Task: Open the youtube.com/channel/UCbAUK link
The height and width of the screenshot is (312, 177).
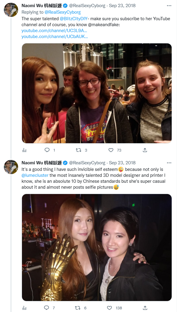Action: (55, 37)
